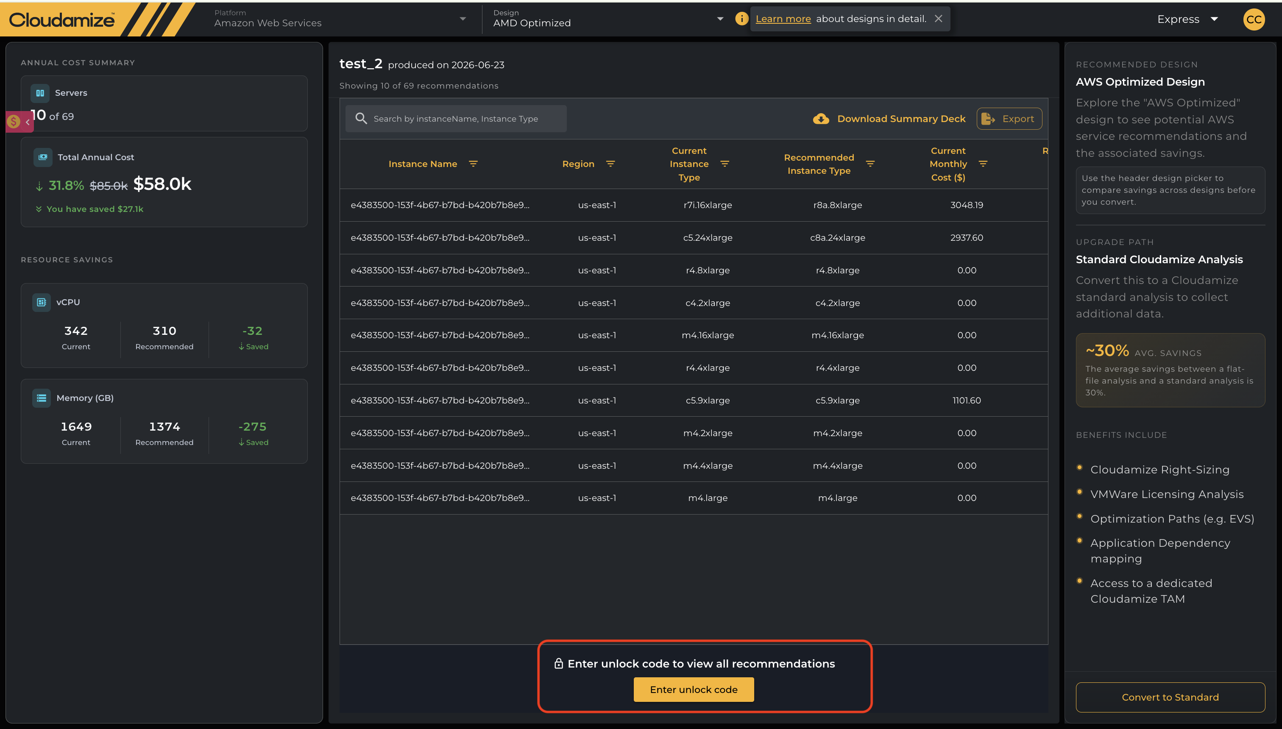Filter the Current Monthly Cost column
Screen dimensions: 1282x729
point(983,164)
